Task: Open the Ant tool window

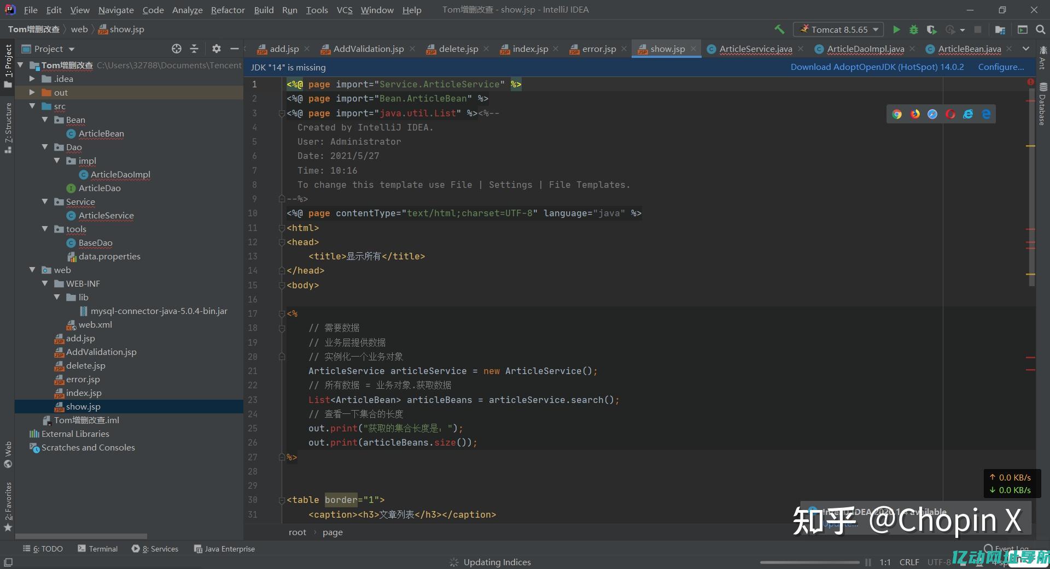Action: [x=1043, y=57]
